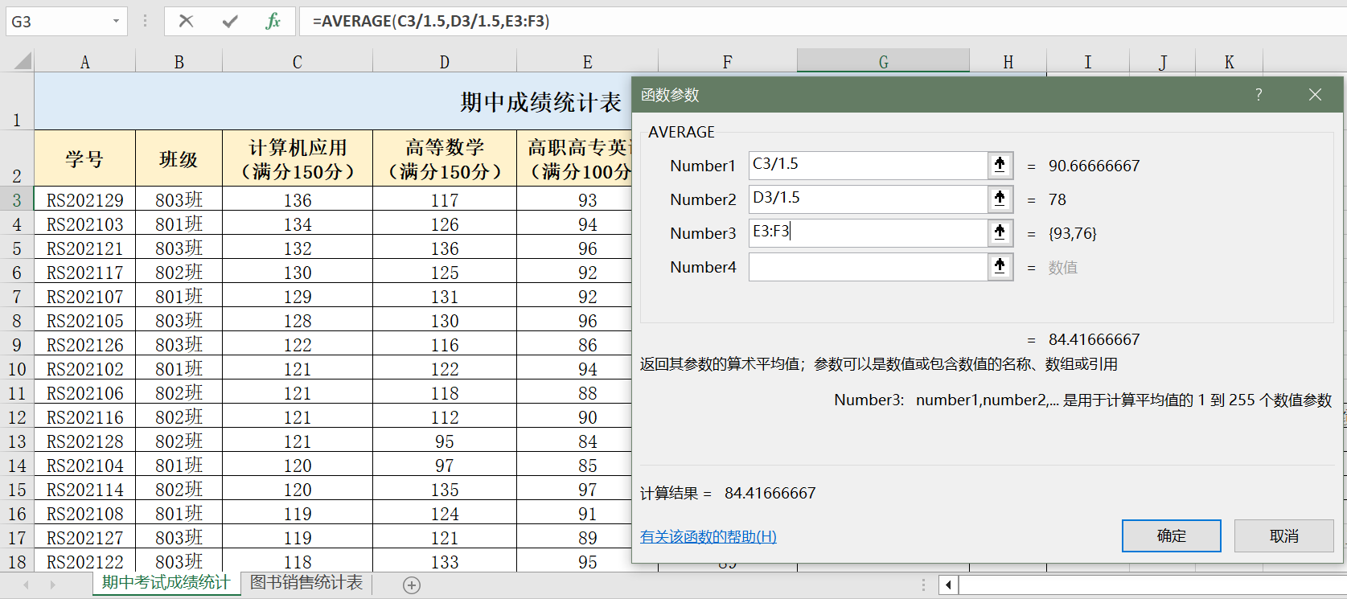The image size is (1347, 599).
Task: Click the select-all corner triangle
Action: pyautogui.click(x=23, y=61)
